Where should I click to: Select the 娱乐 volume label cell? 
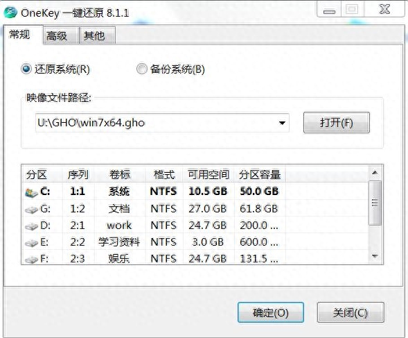click(119, 259)
